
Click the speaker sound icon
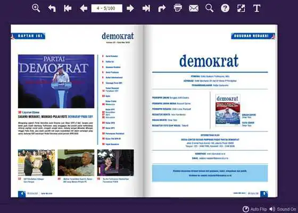pyautogui.click(x=272, y=209)
